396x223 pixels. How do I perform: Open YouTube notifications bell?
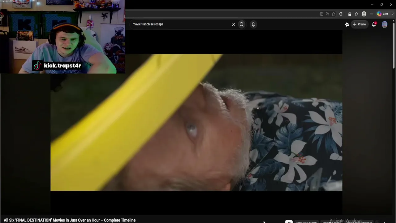[x=374, y=24]
